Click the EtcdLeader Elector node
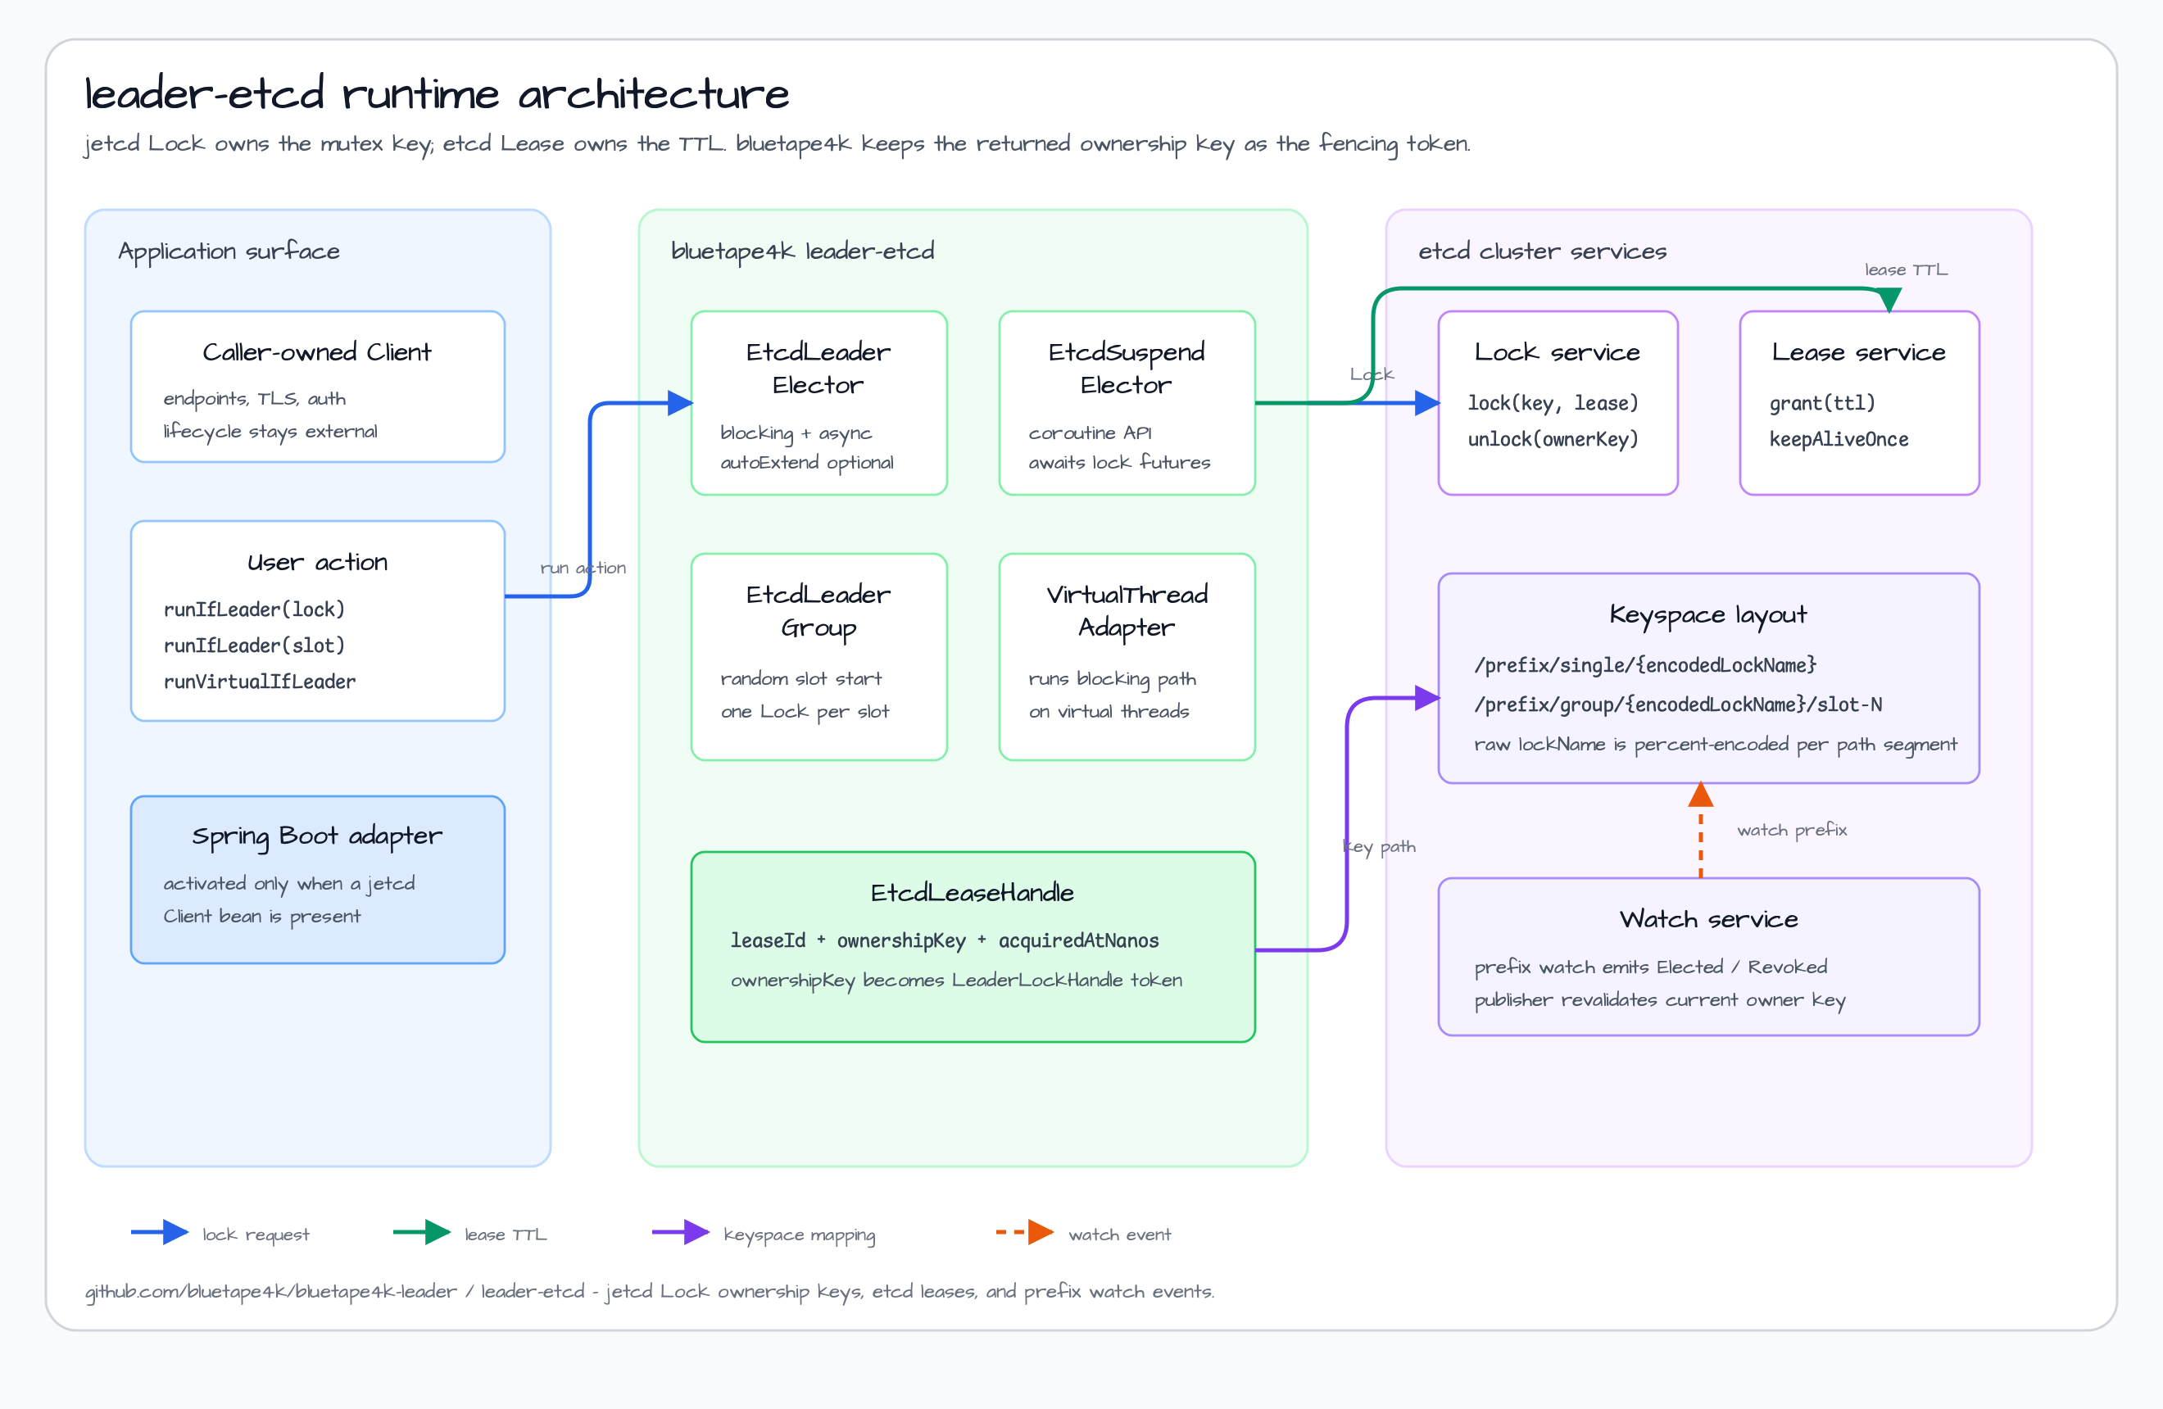 click(x=818, y=403)
